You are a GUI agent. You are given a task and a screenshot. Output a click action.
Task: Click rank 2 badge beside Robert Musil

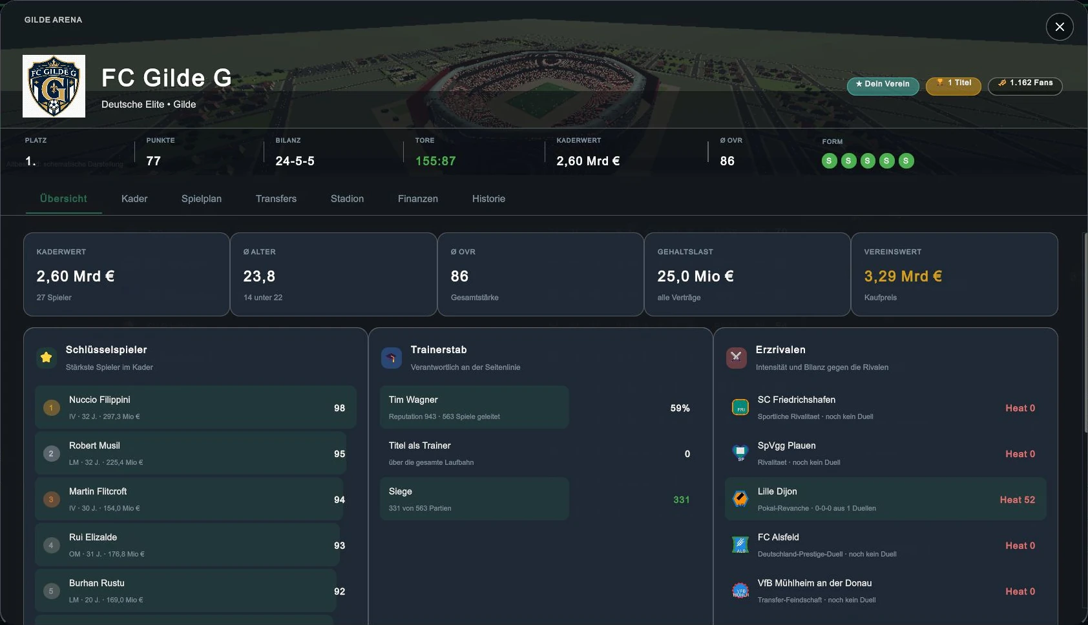coord(51,453)
